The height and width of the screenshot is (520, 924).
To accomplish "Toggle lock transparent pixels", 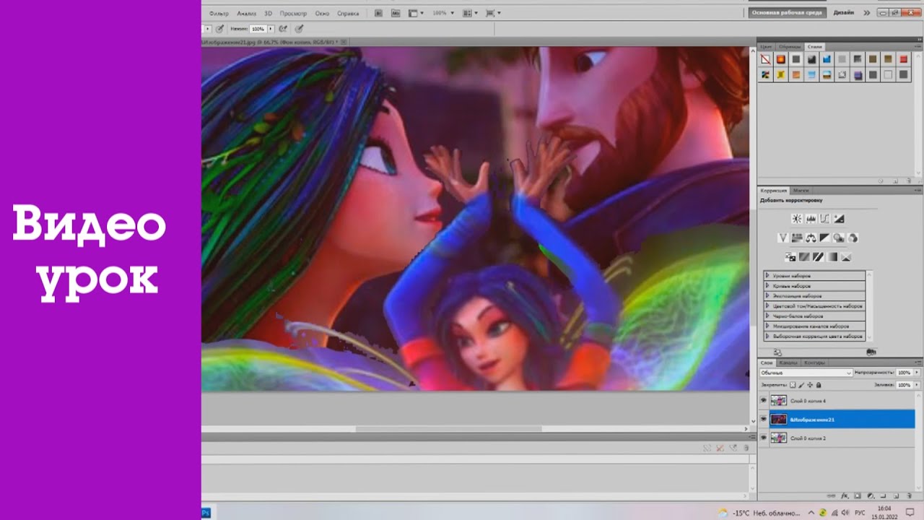I will pyautogui.click(x=793, y=385).
